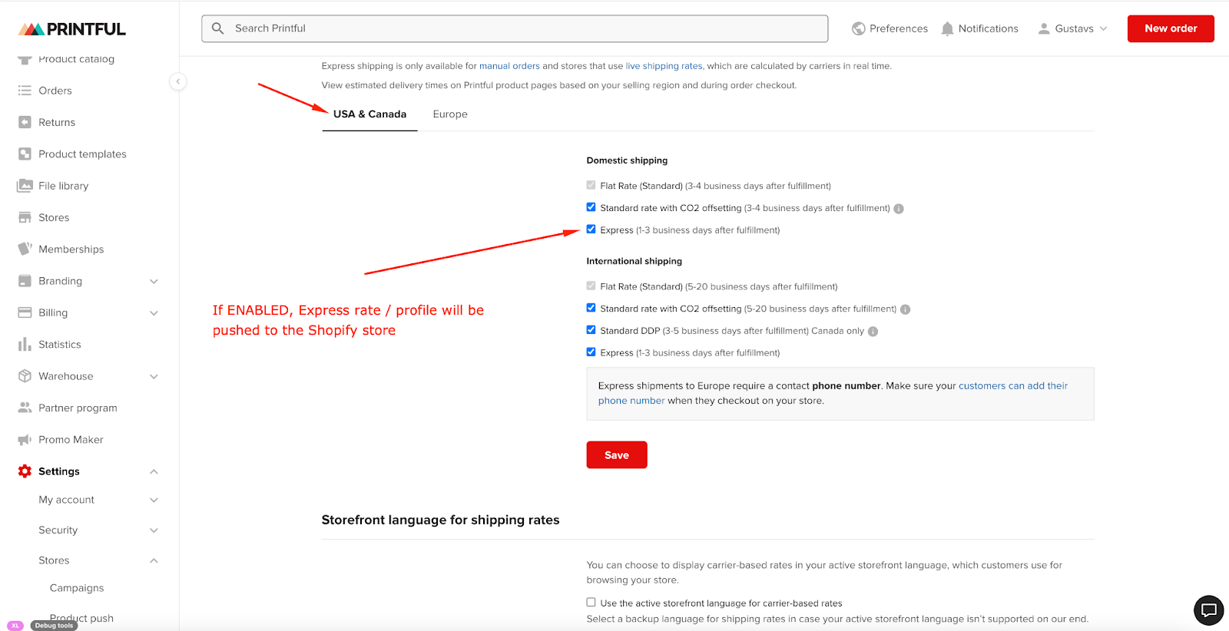Click the search magnifier icon
This screenshot has width=1229, height=631.
(218, 28)
